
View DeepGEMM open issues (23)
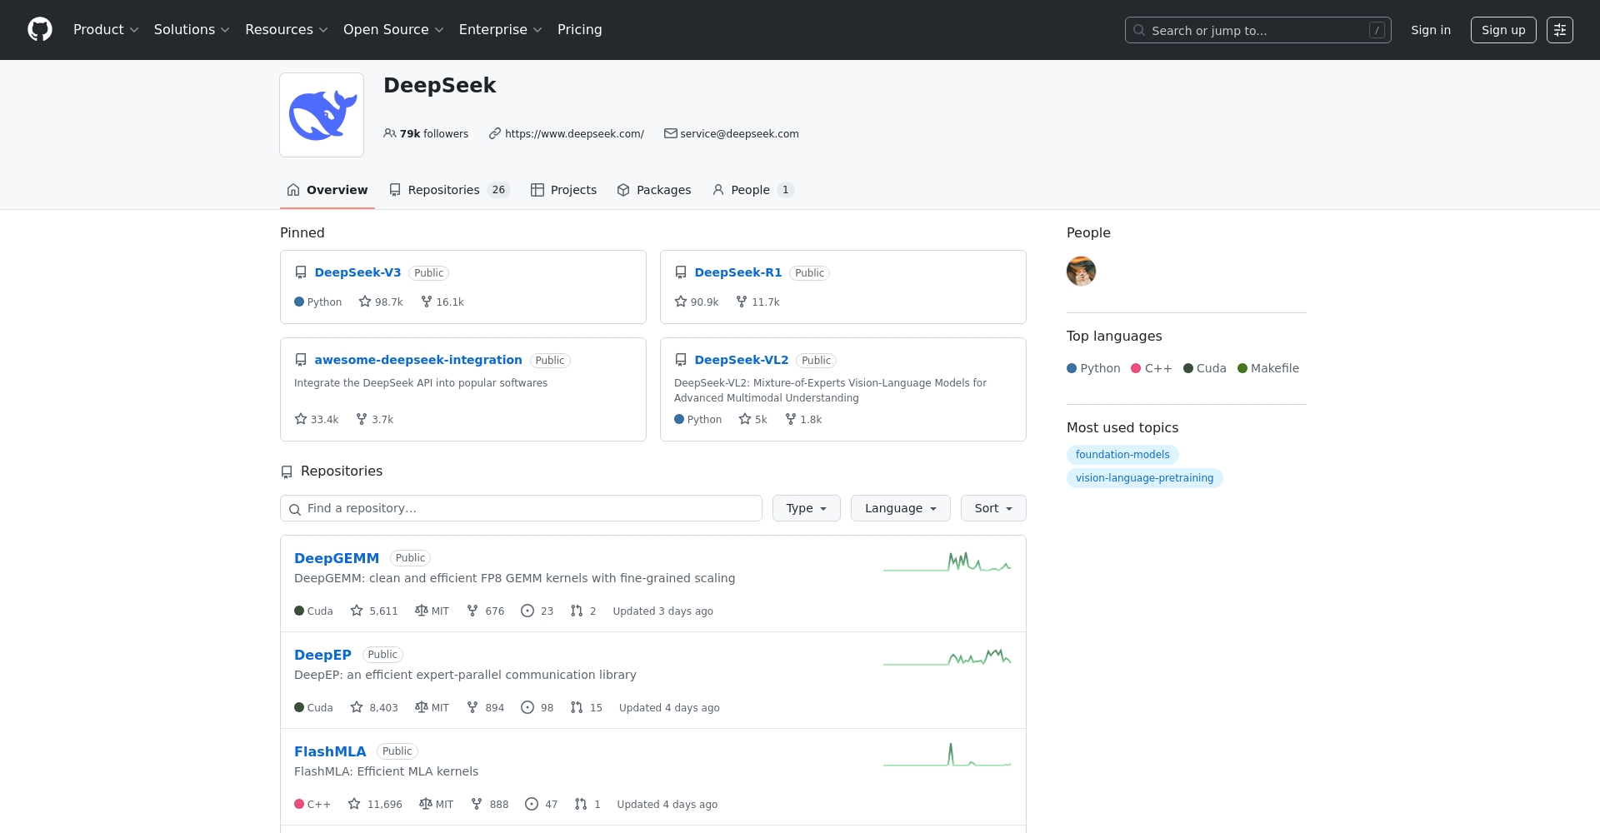click(x=537, y=611)
